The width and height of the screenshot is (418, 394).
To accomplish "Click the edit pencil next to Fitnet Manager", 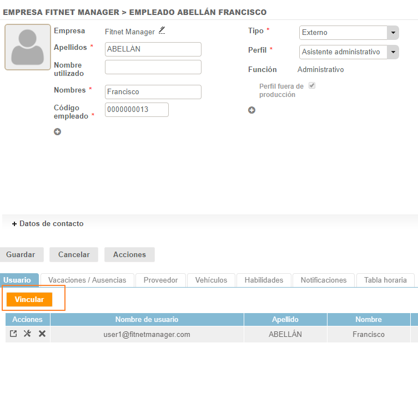I will click(x=162, y=31).
